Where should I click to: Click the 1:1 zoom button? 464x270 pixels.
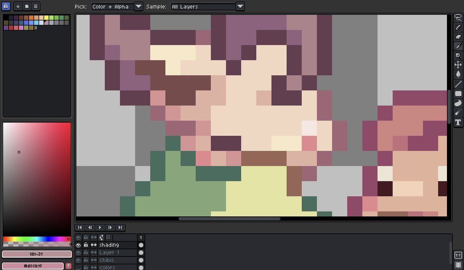(x=458, y=255)
